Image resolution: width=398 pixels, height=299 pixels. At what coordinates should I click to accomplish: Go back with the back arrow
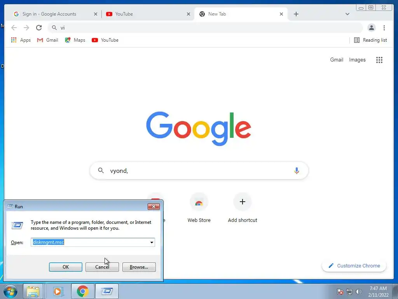click(14, 28)
